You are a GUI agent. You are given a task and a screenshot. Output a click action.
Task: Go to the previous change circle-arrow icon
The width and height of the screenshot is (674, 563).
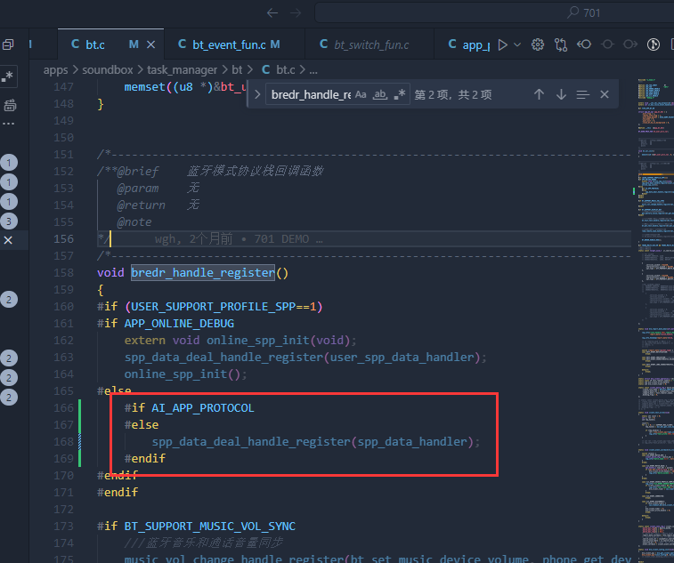(584, 44)
